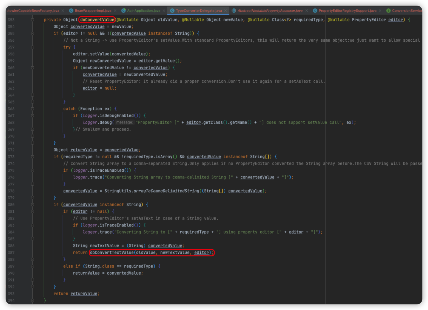Collapse the catch block at line 366
The width and height of the screenshot is (428, 310).
point(32,109)
